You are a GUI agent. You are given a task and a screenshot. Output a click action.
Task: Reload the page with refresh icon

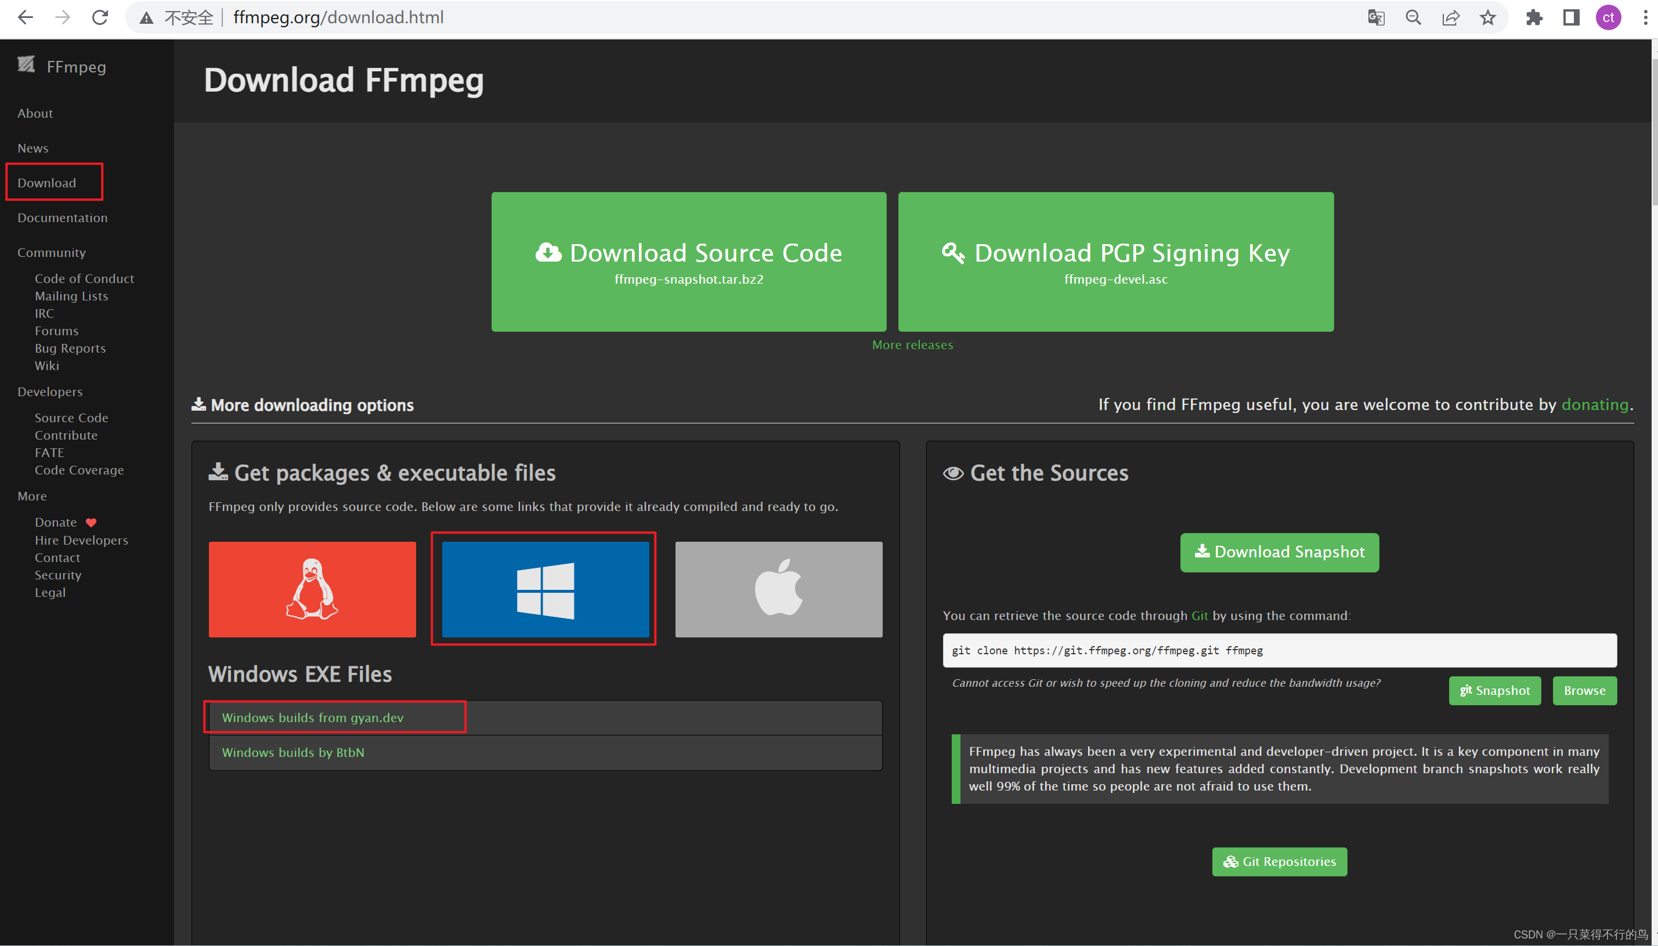tap(100, 17)
